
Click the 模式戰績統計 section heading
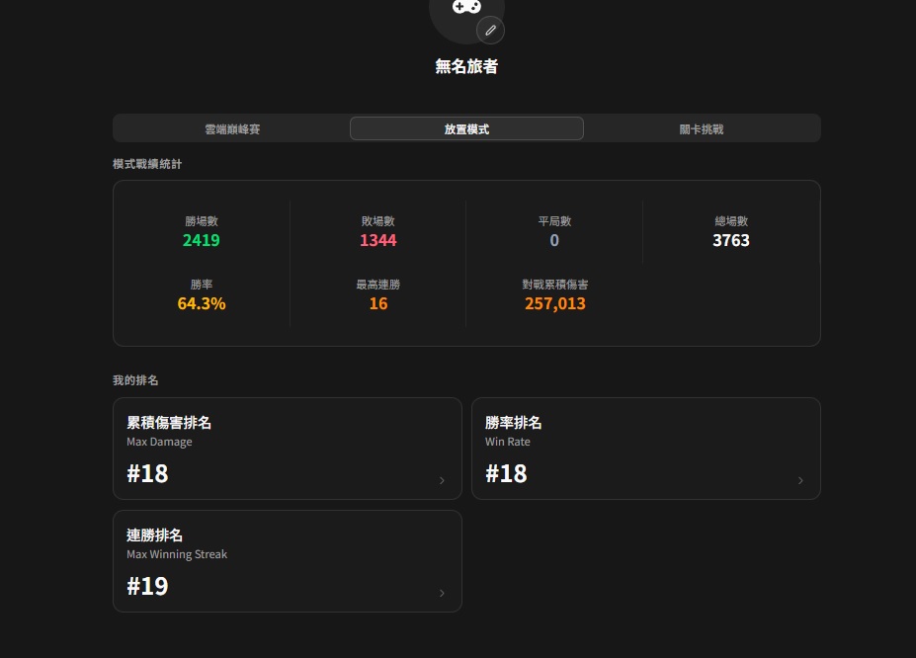(147, 164)
